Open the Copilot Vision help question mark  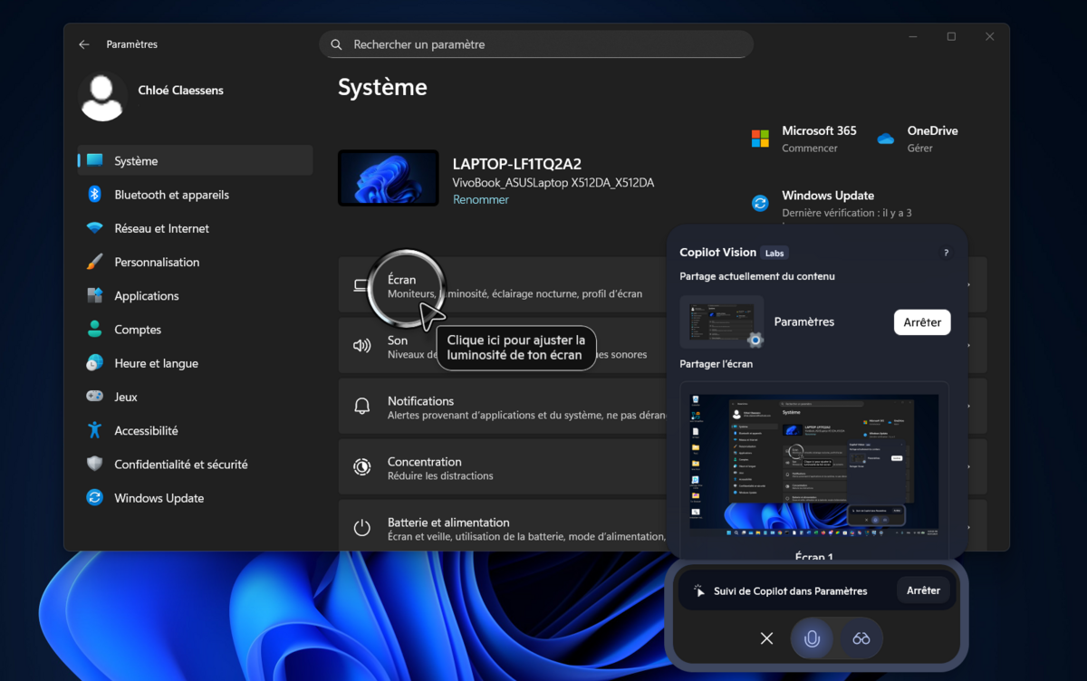(x=946, y=254)
